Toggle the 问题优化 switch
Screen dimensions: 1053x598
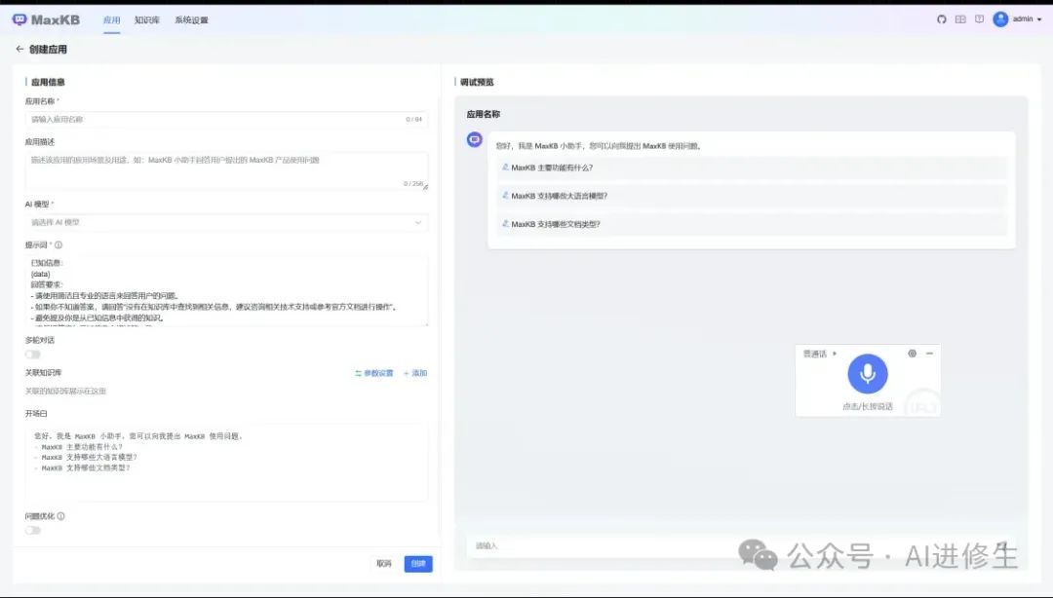33,530
